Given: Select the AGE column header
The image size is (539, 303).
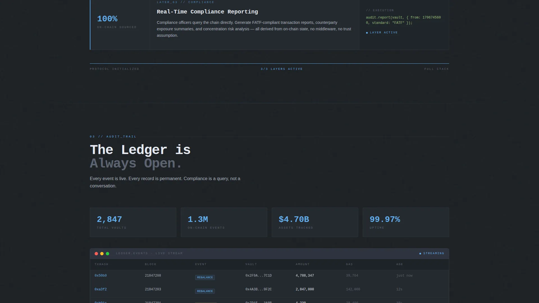Looking at the screenshot, I should pos(399,264).
